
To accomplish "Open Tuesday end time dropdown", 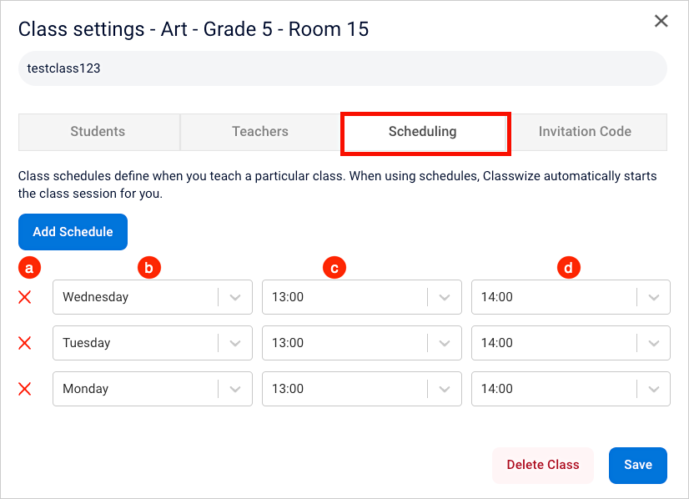I will coord(571,343).
